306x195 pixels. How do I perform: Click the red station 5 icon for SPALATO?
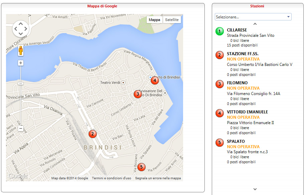219,142
